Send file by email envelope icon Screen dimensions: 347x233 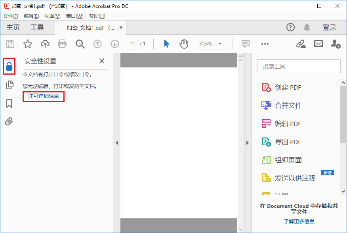click(318, 44)
